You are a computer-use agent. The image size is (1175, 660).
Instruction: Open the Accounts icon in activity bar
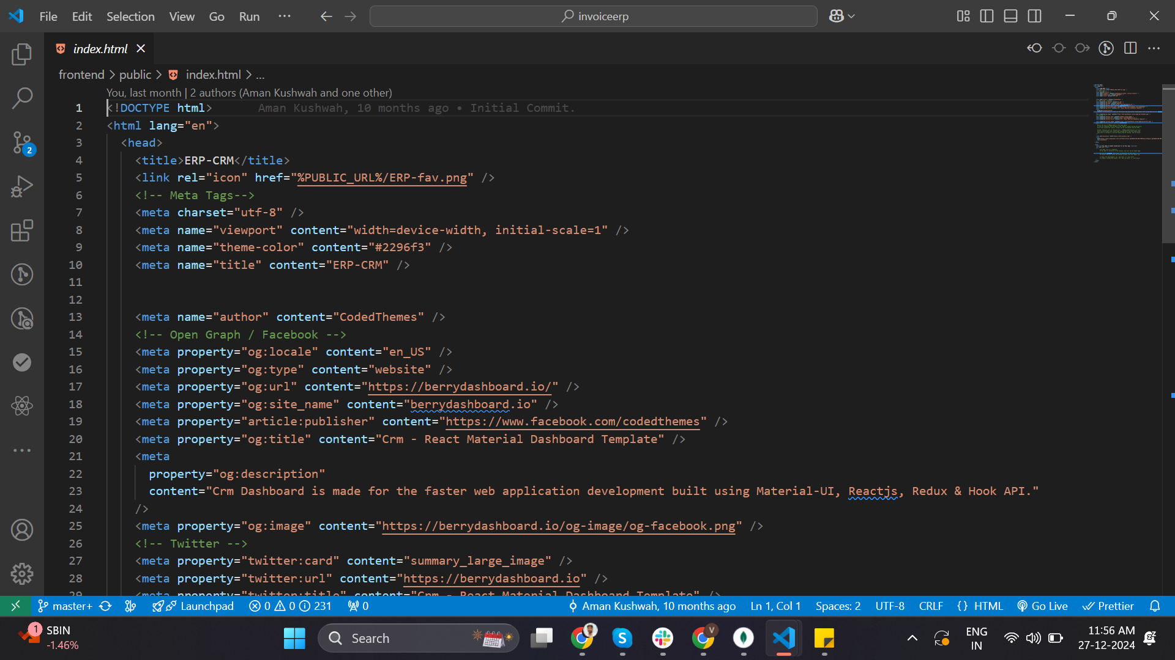pyautogui.click(x=22, y=530)
